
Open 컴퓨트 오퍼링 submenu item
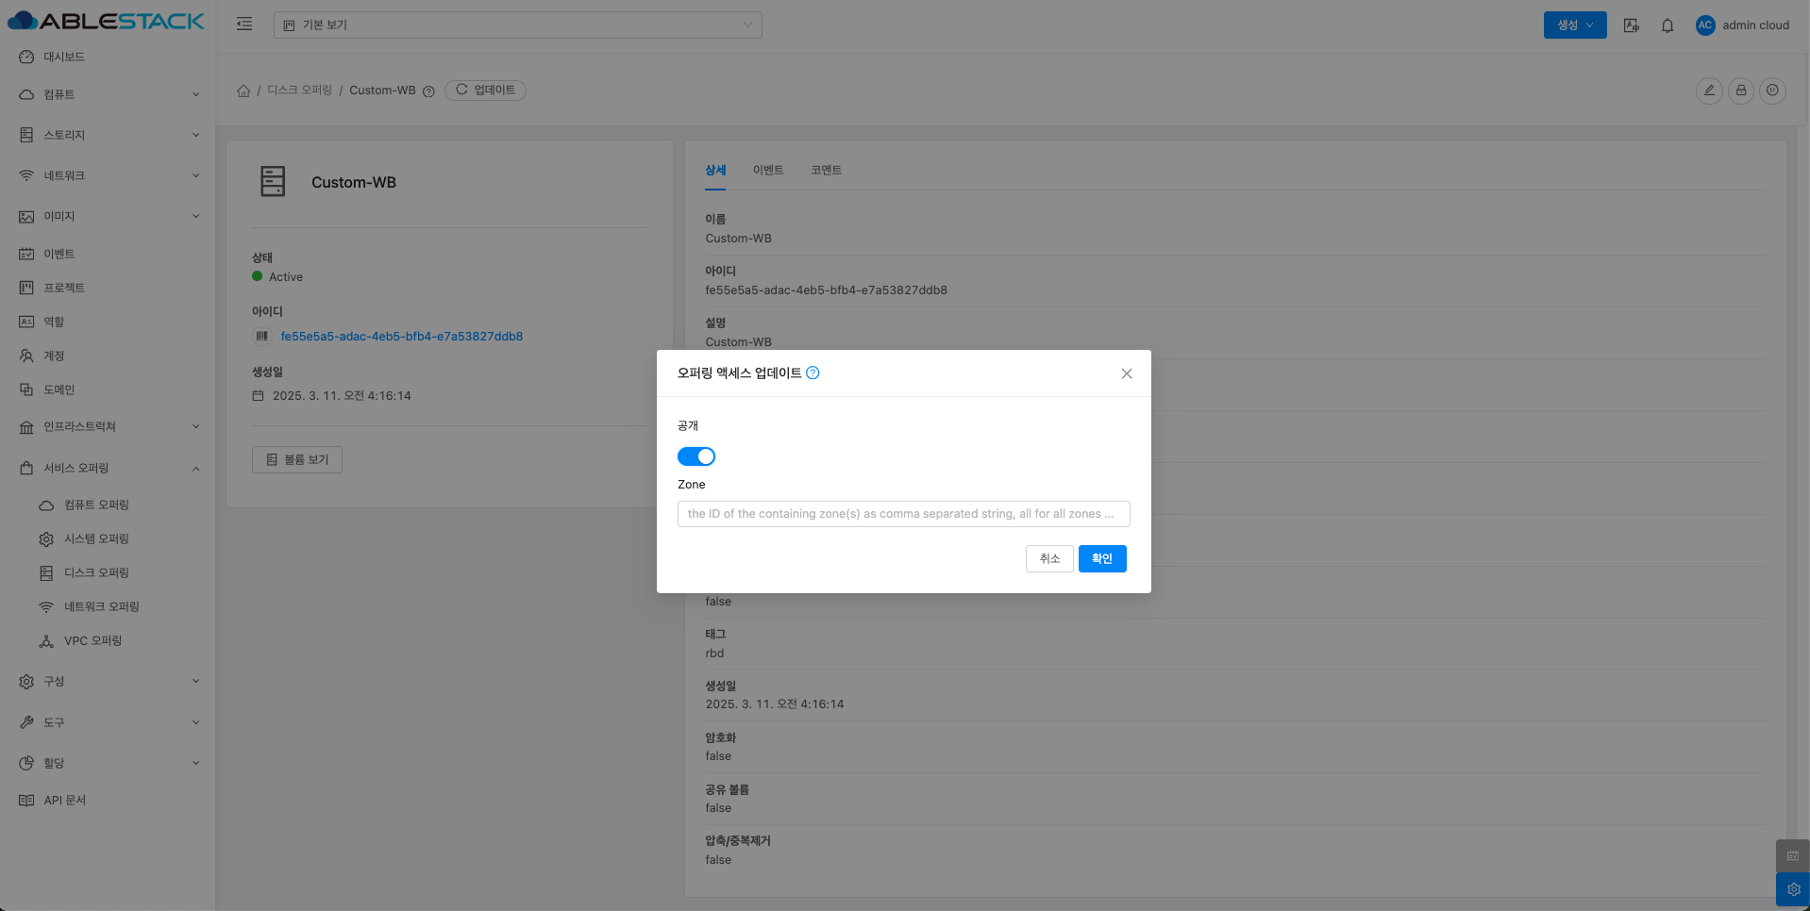[x=108, y=505]
